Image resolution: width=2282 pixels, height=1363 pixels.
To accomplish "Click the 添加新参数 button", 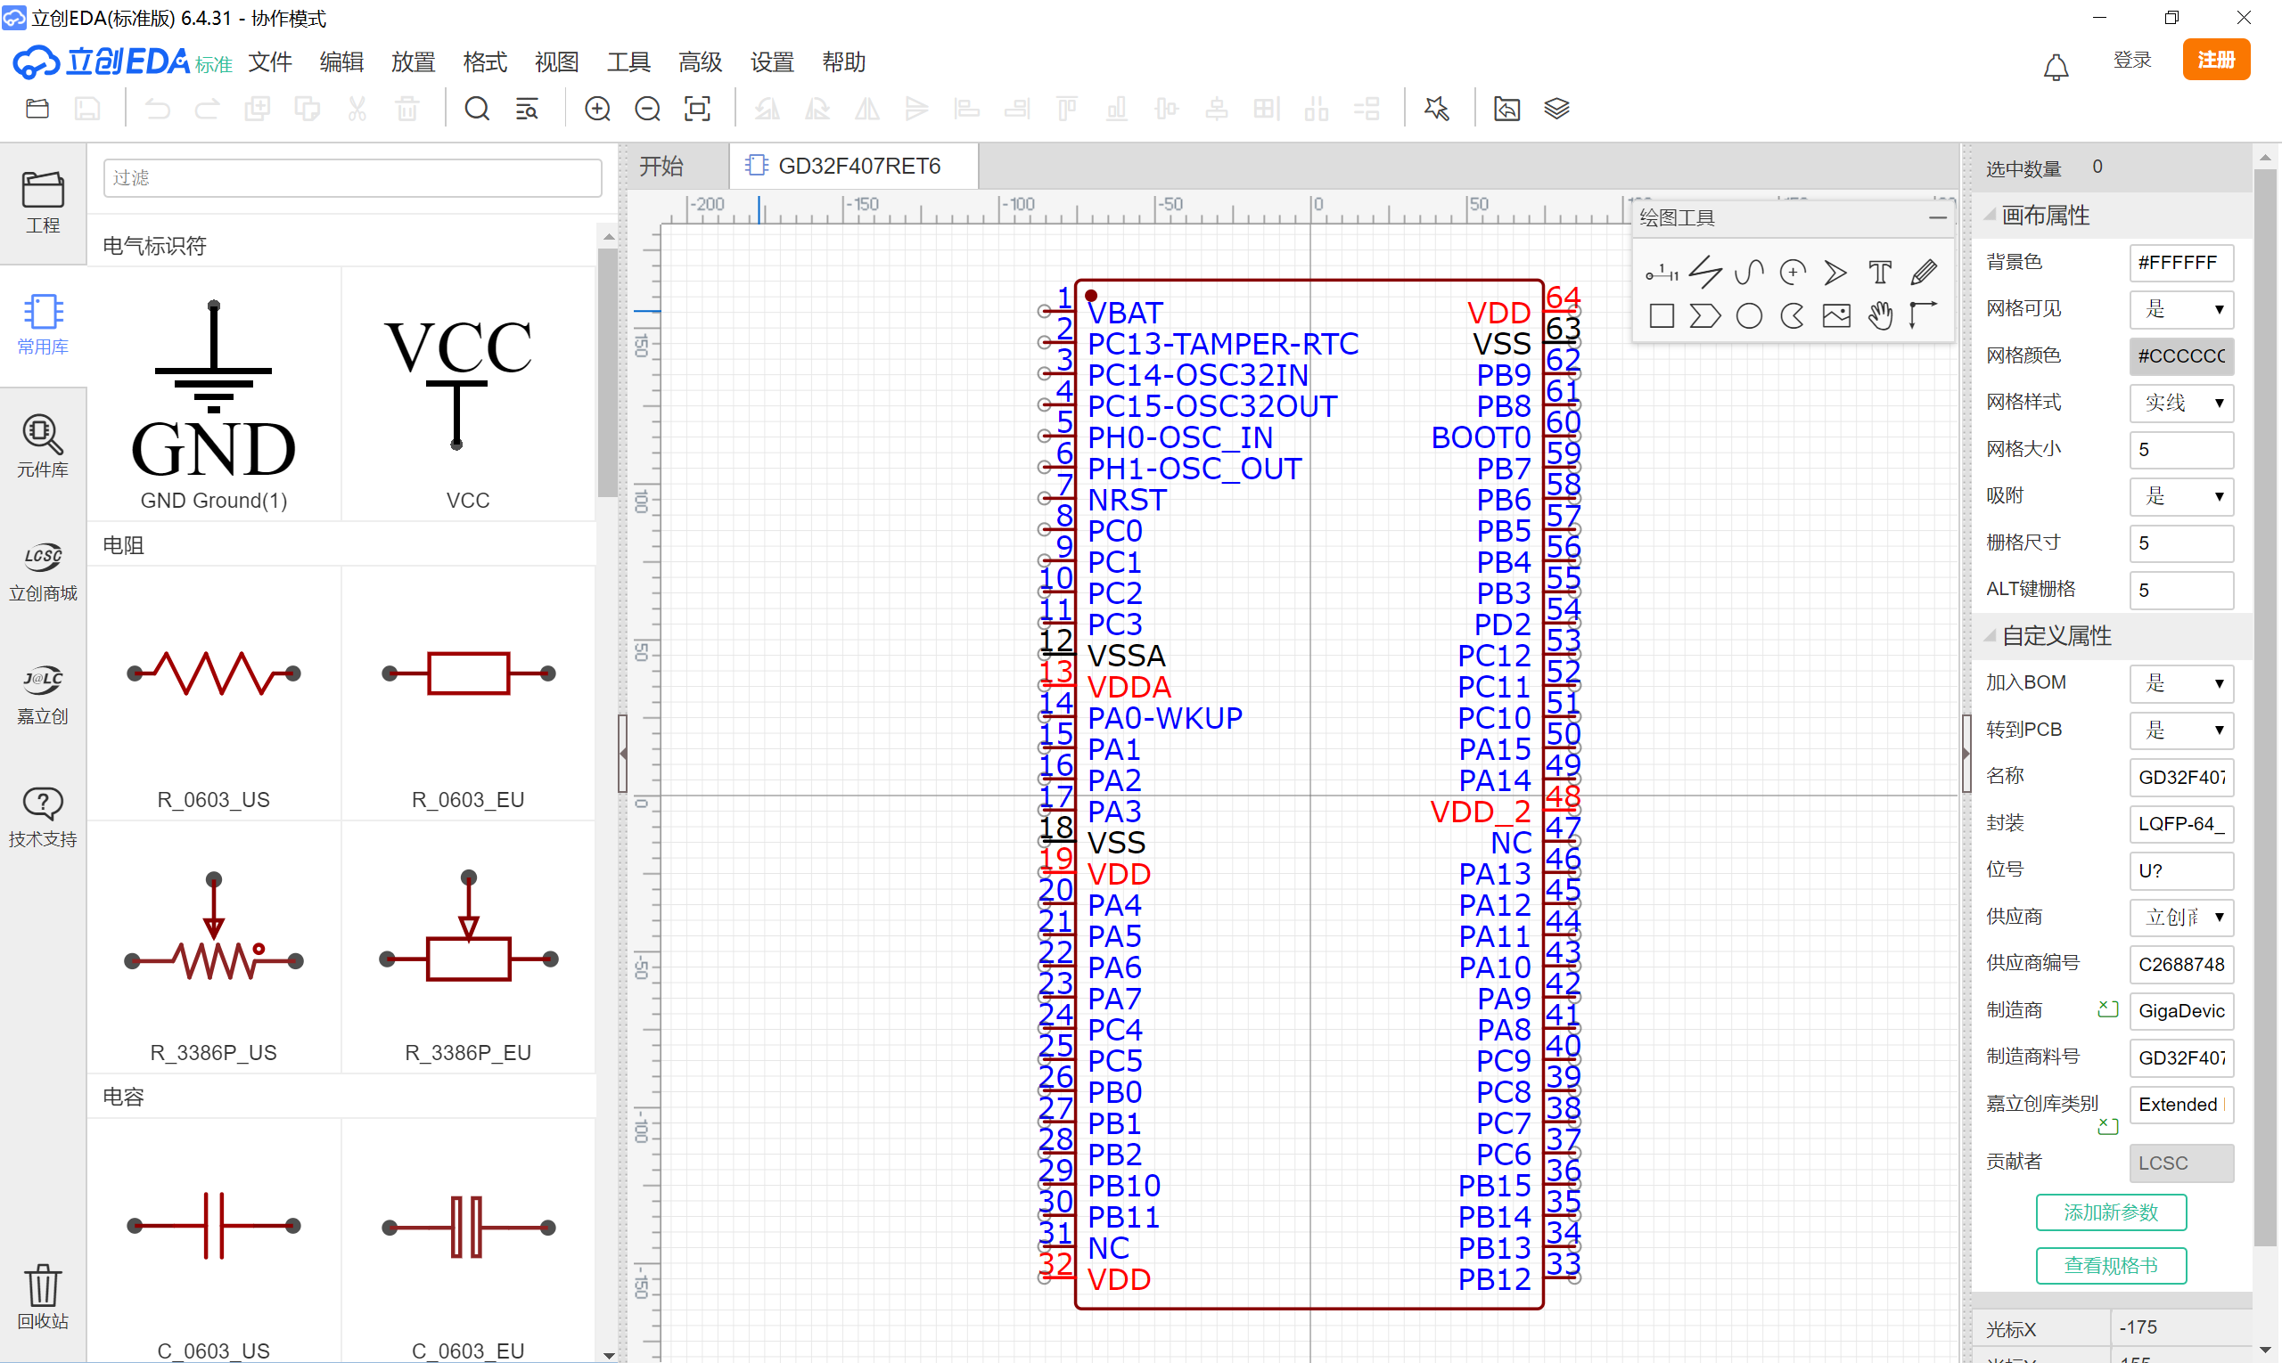I will tap(2111, 1212).
